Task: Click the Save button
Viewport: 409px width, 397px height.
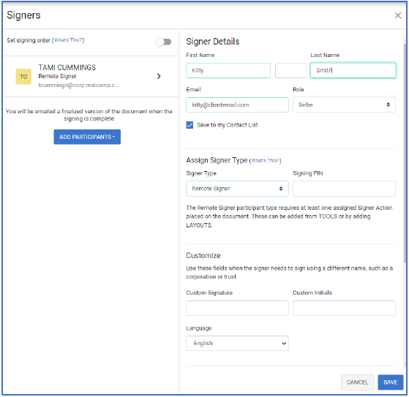Action: 391,382
